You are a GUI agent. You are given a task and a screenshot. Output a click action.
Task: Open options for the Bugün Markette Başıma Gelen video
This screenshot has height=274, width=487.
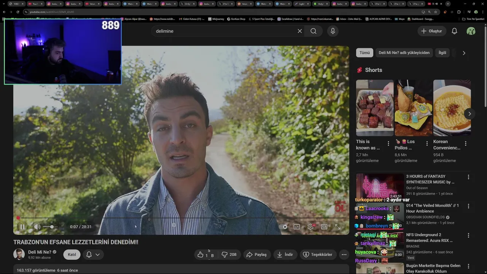pos(468,266)
